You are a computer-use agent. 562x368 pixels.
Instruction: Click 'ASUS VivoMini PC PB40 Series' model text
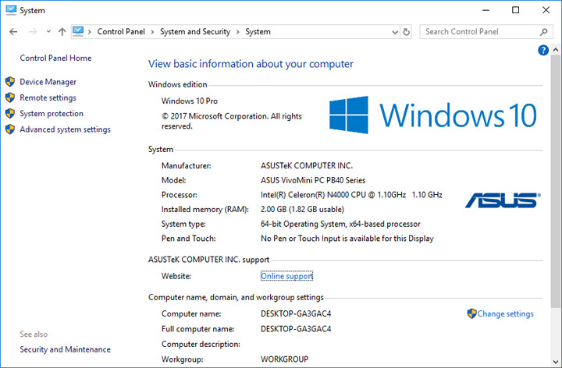[313, 180]
